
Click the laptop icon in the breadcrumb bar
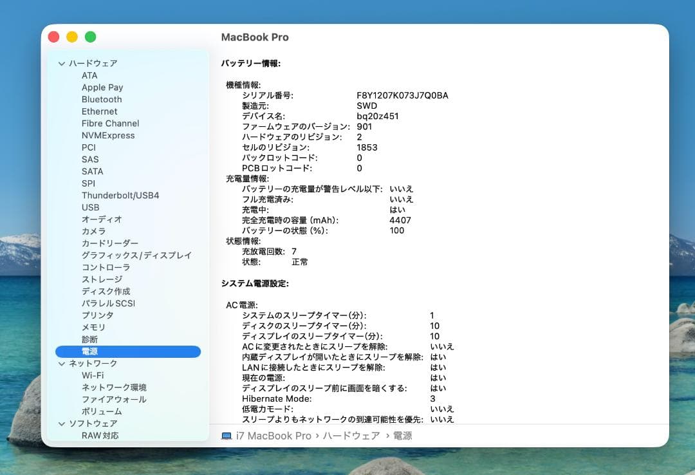point(226,436)
